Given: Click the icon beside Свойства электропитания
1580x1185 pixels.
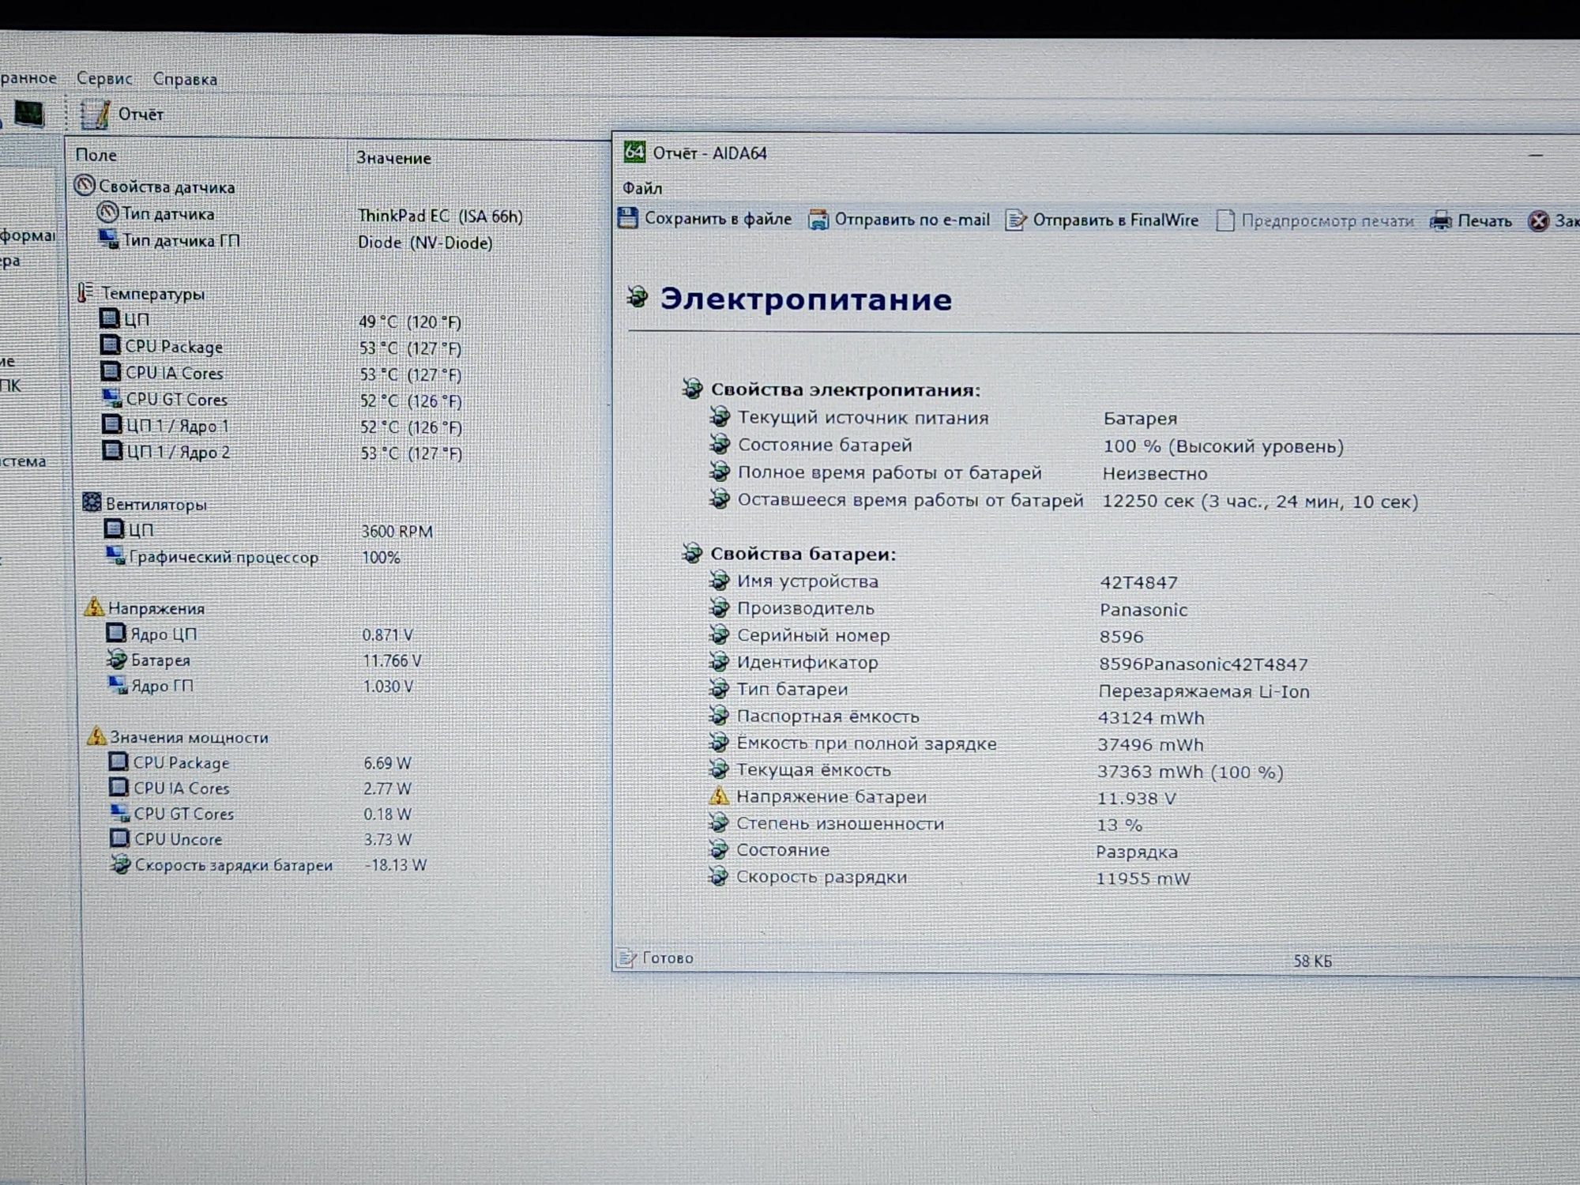Looking at the screenshot, I should (x=692, y=388).
